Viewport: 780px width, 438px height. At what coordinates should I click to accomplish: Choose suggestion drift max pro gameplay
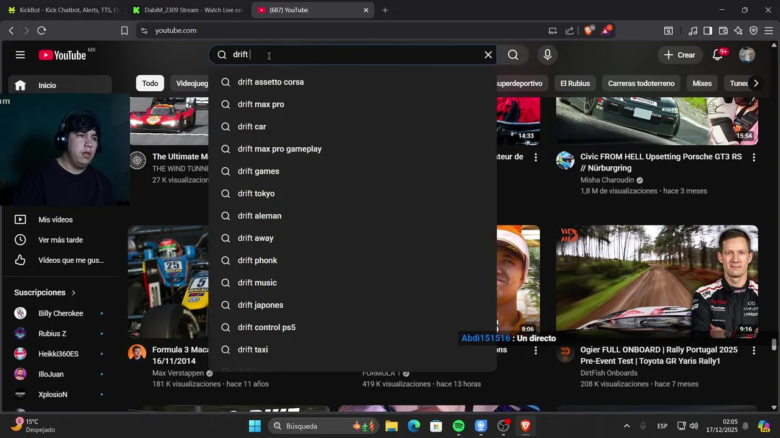coord(352,149)
